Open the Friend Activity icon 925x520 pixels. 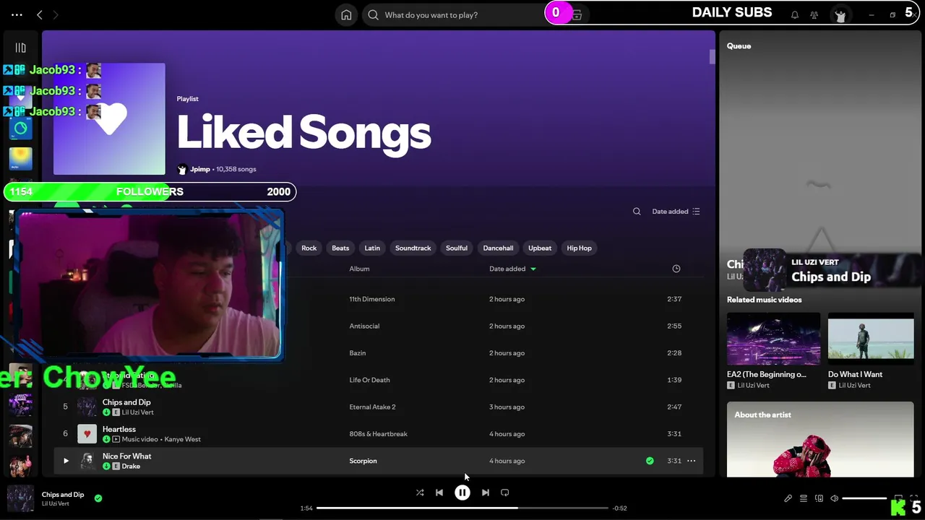point(814,14)
